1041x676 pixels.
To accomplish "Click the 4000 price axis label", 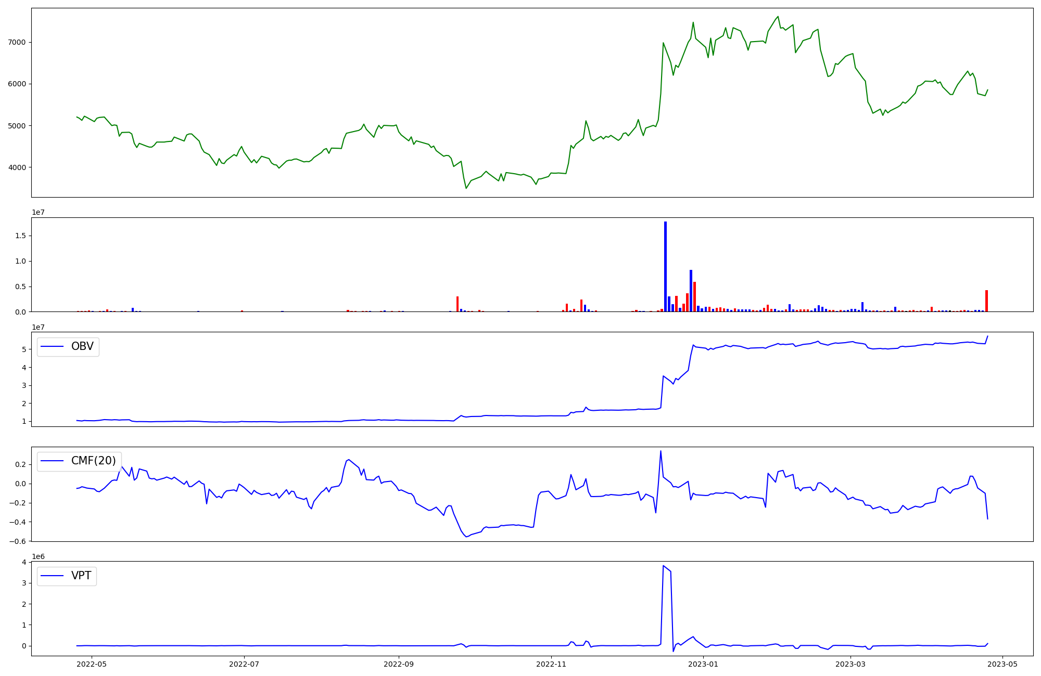I will [17, 167].
